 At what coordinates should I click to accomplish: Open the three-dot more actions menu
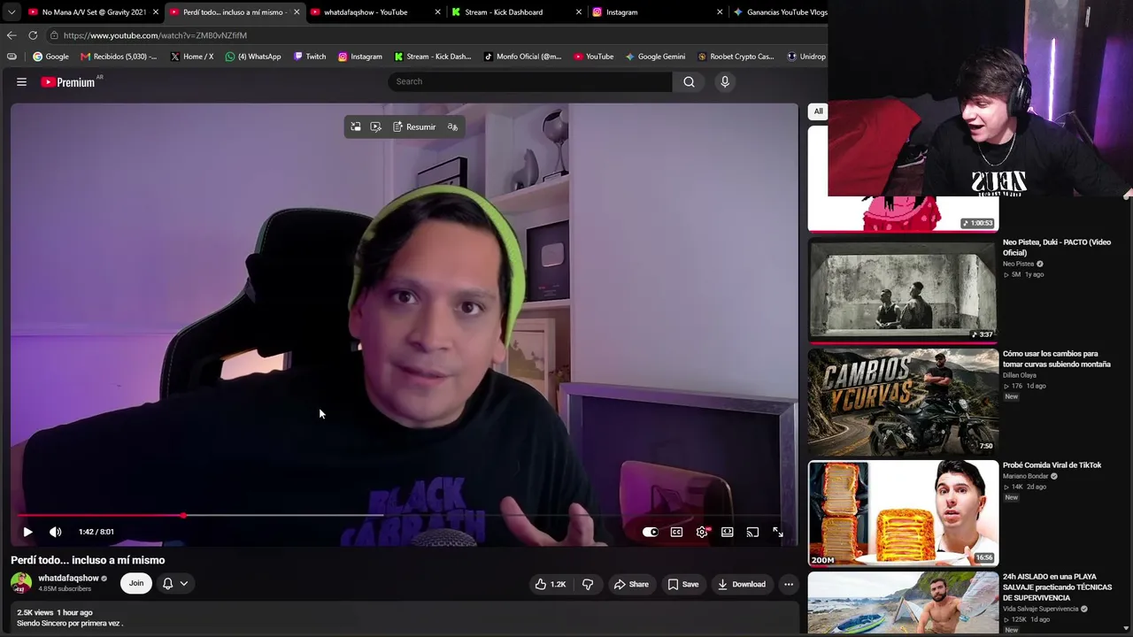tap(789, 584)
